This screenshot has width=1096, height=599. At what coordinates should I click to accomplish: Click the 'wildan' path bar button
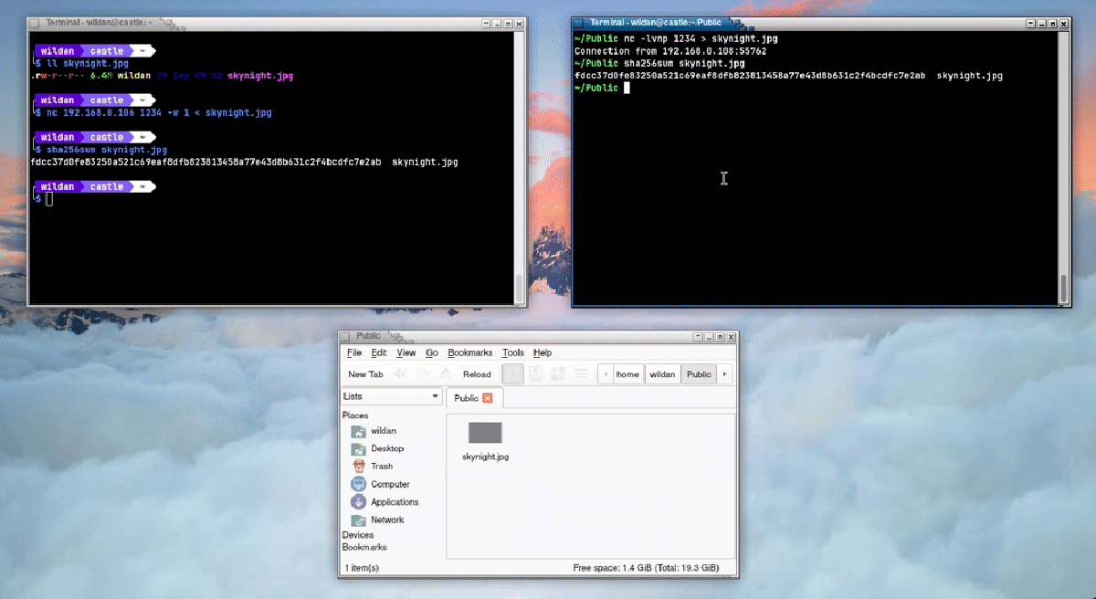coord(662,374)
